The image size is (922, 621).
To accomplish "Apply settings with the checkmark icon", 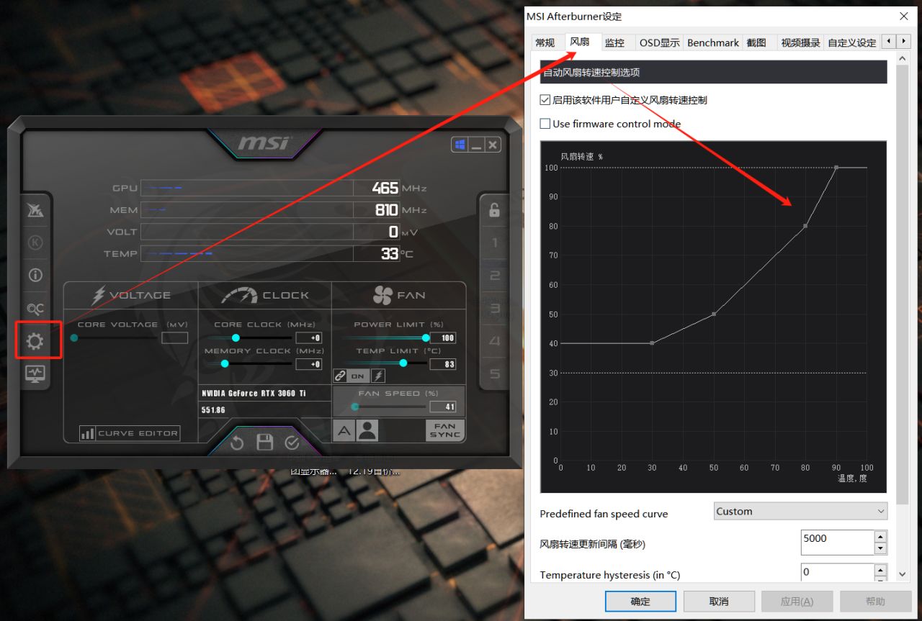I will point(292,443).
